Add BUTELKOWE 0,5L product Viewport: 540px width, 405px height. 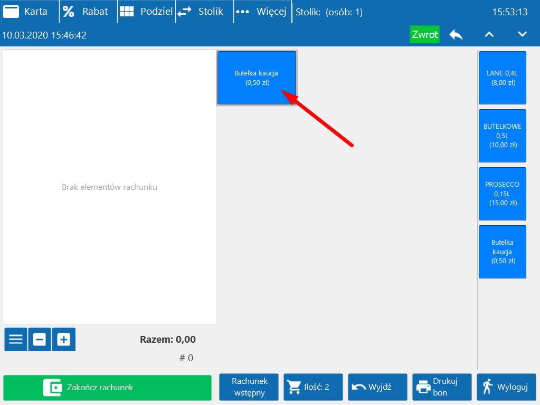click(x=502, y=136)
